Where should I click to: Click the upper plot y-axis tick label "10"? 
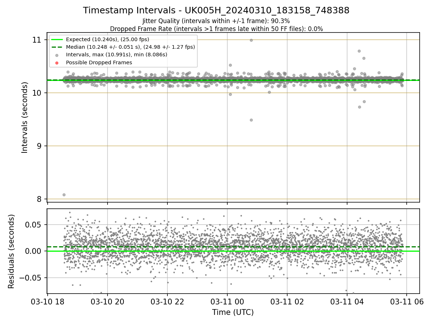(x=37, y=93)
